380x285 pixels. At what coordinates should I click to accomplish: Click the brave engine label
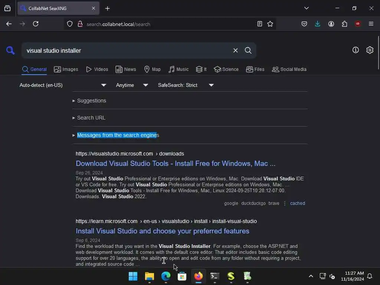pos(274,203)
